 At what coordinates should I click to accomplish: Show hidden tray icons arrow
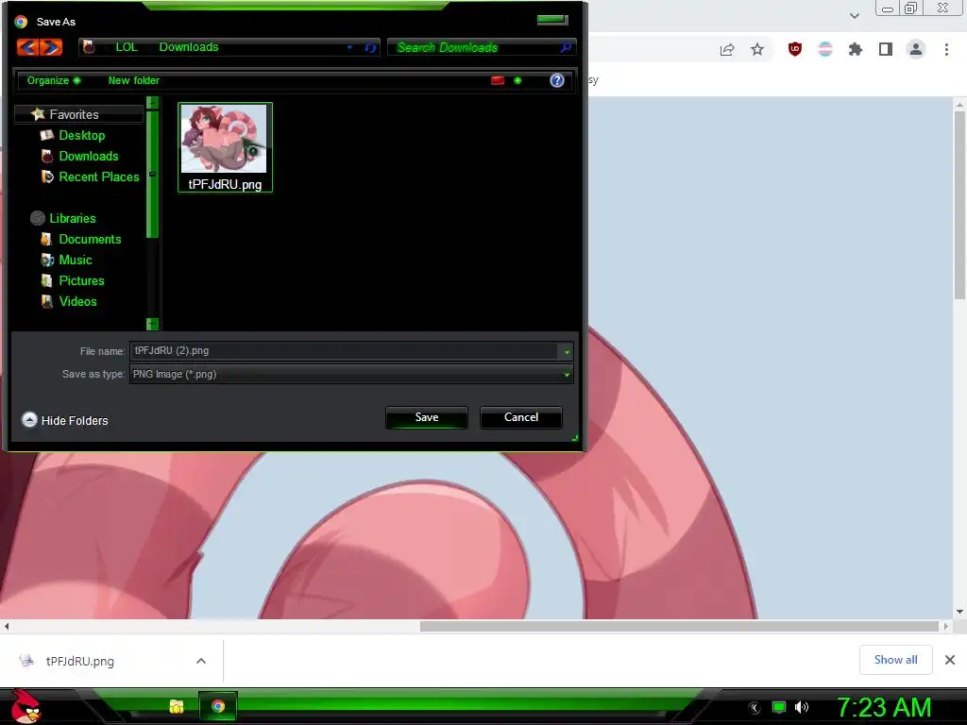pos(755,708)
